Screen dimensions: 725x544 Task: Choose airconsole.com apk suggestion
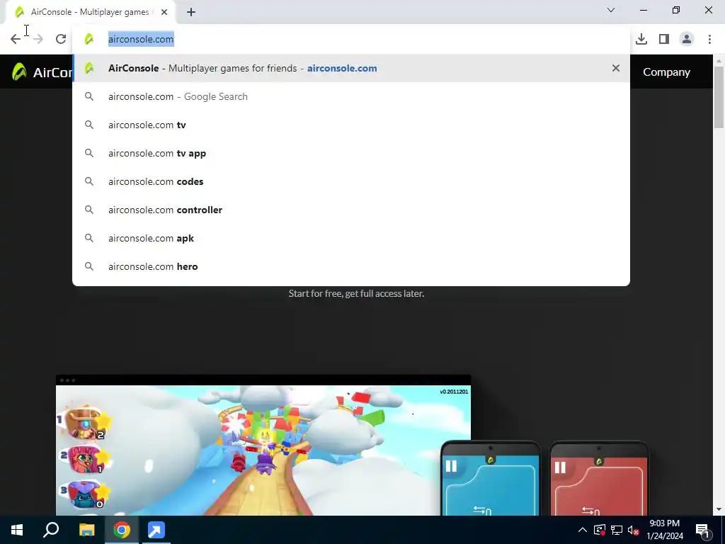(x=351, y=238)
